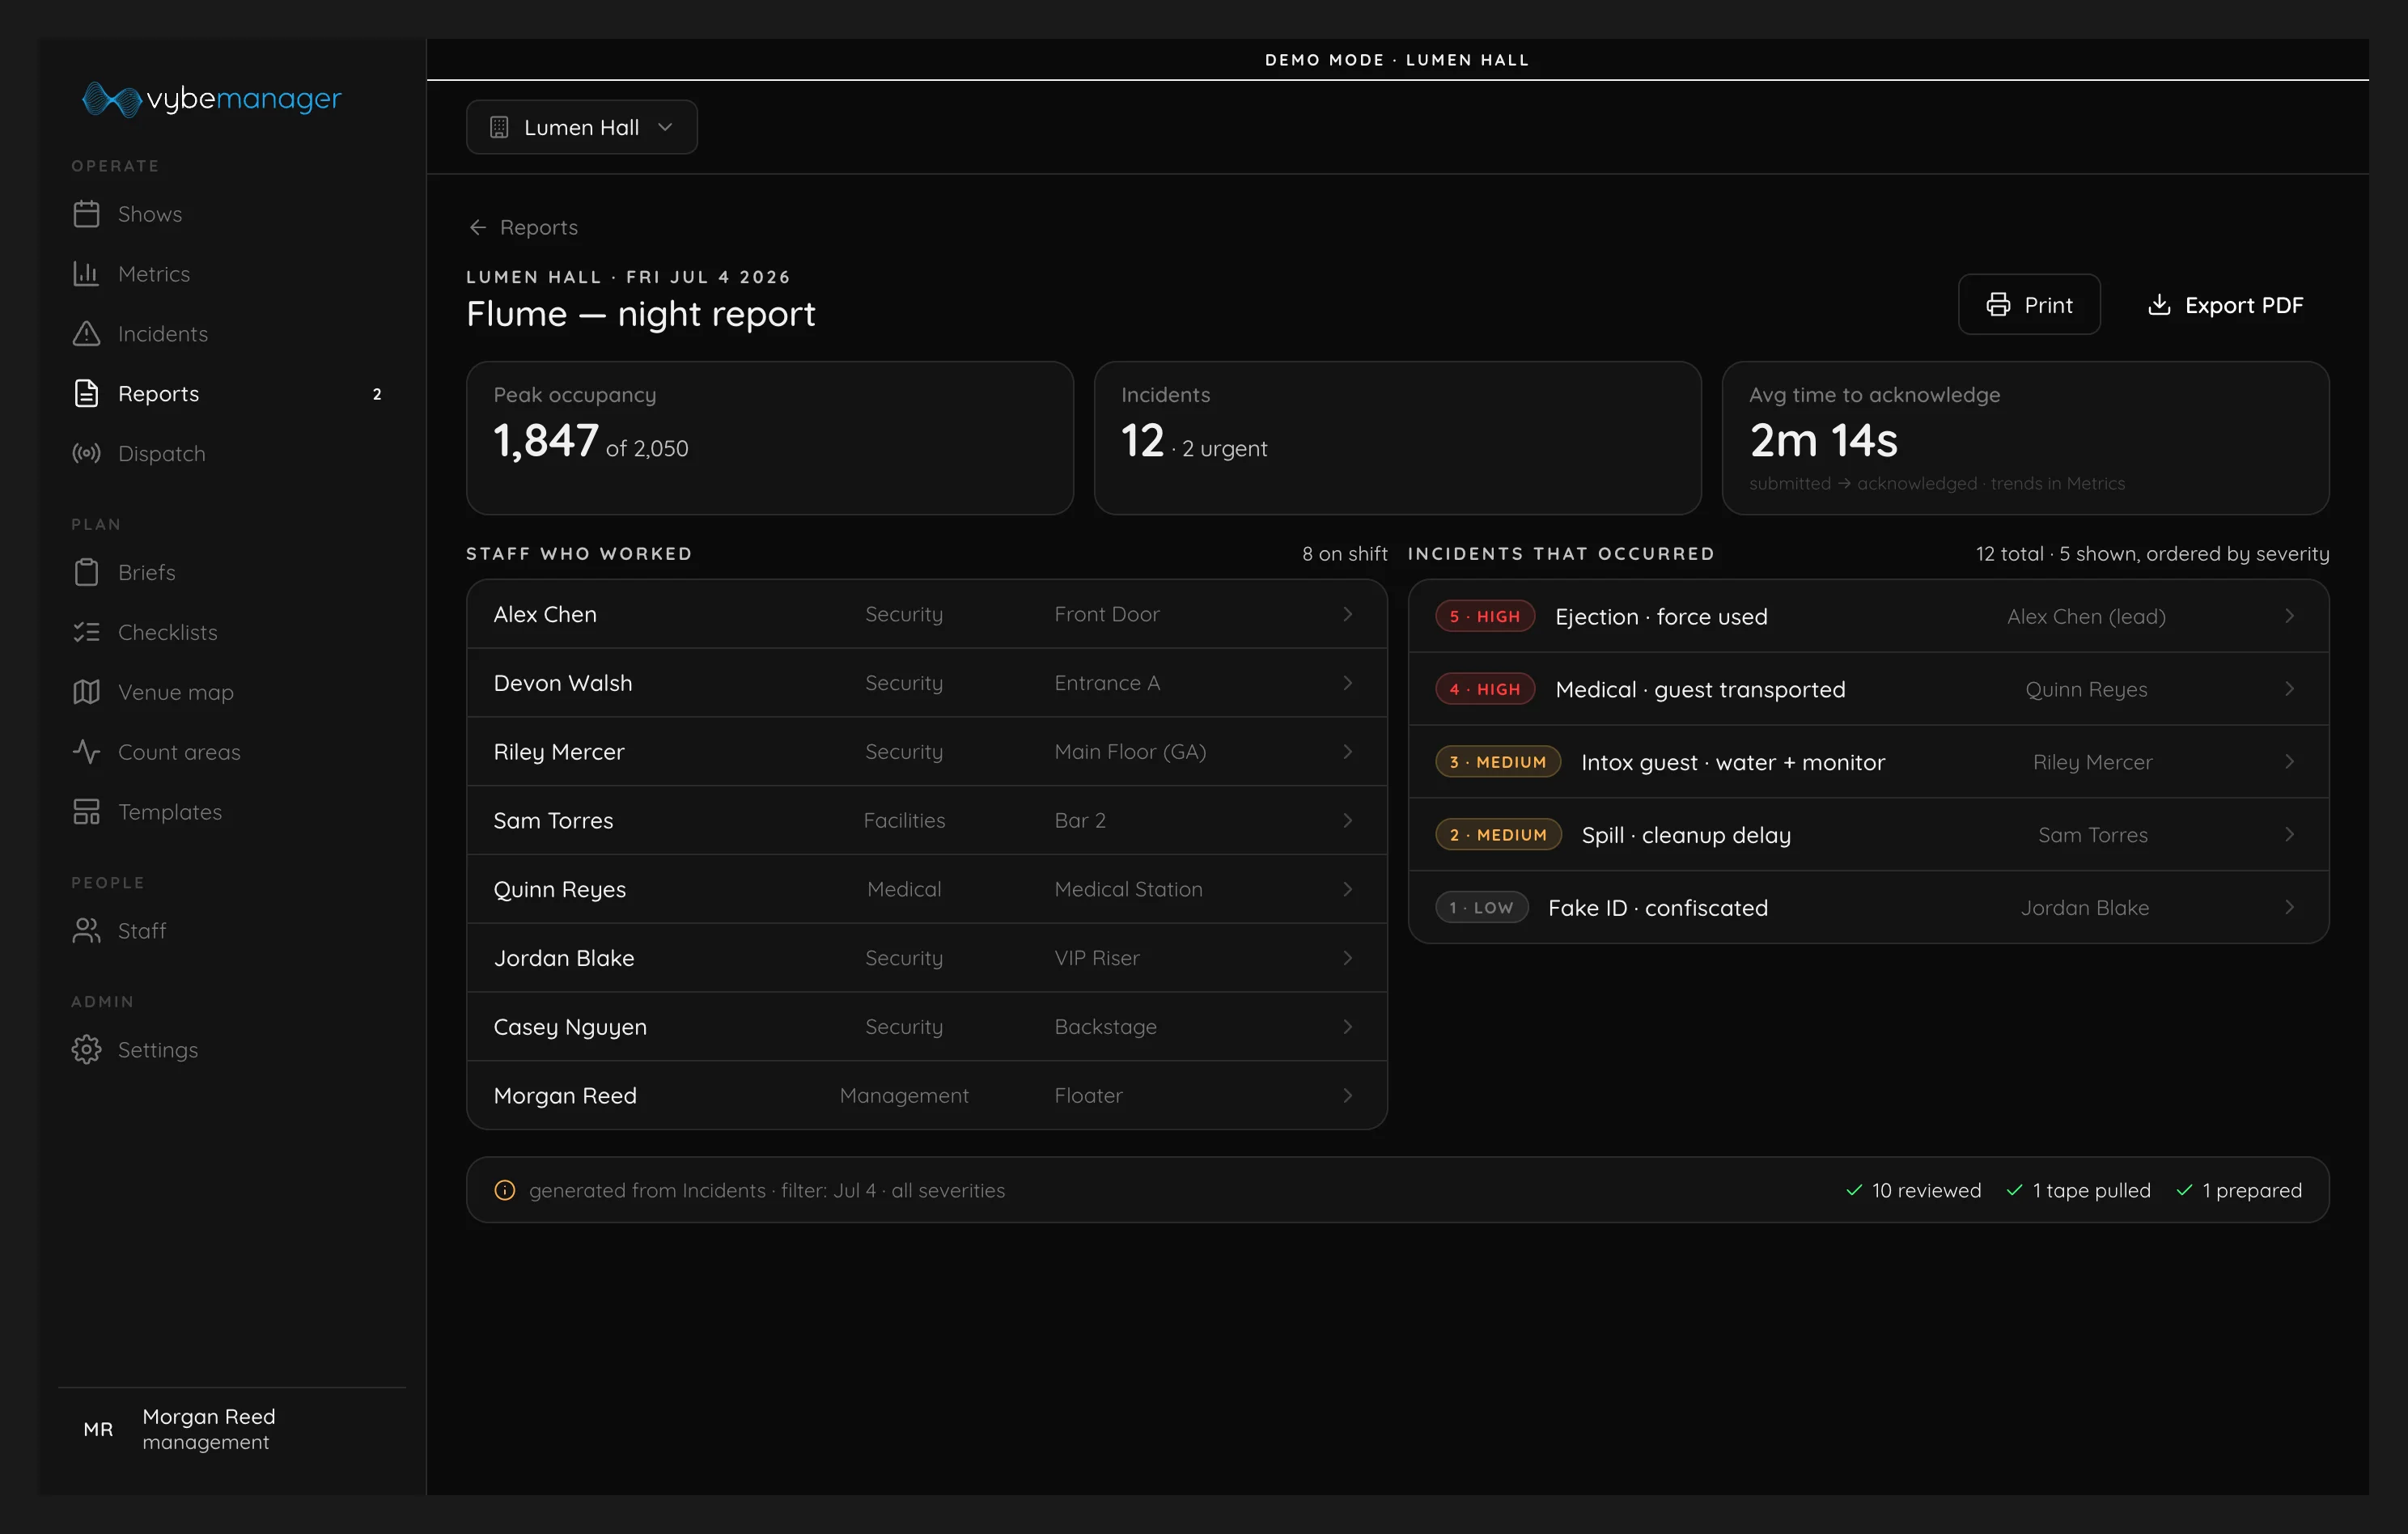The height and width of the screenshot is (1534, 2408).
Task: Open Intox guest incident chevron
Action: point(2289,762)
